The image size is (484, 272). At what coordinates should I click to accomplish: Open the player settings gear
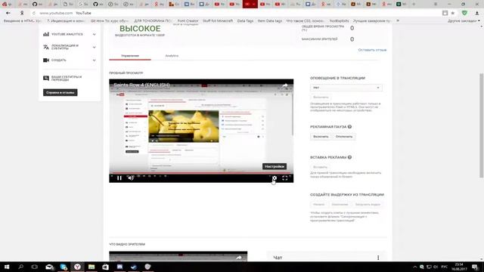point(275,178)
